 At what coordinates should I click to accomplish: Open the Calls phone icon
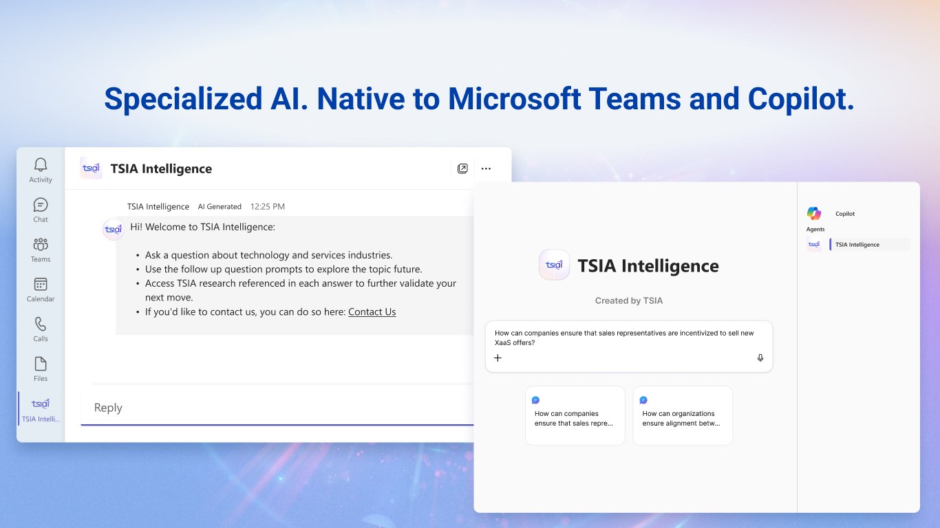pyautogui.click(x=41, y=324)
